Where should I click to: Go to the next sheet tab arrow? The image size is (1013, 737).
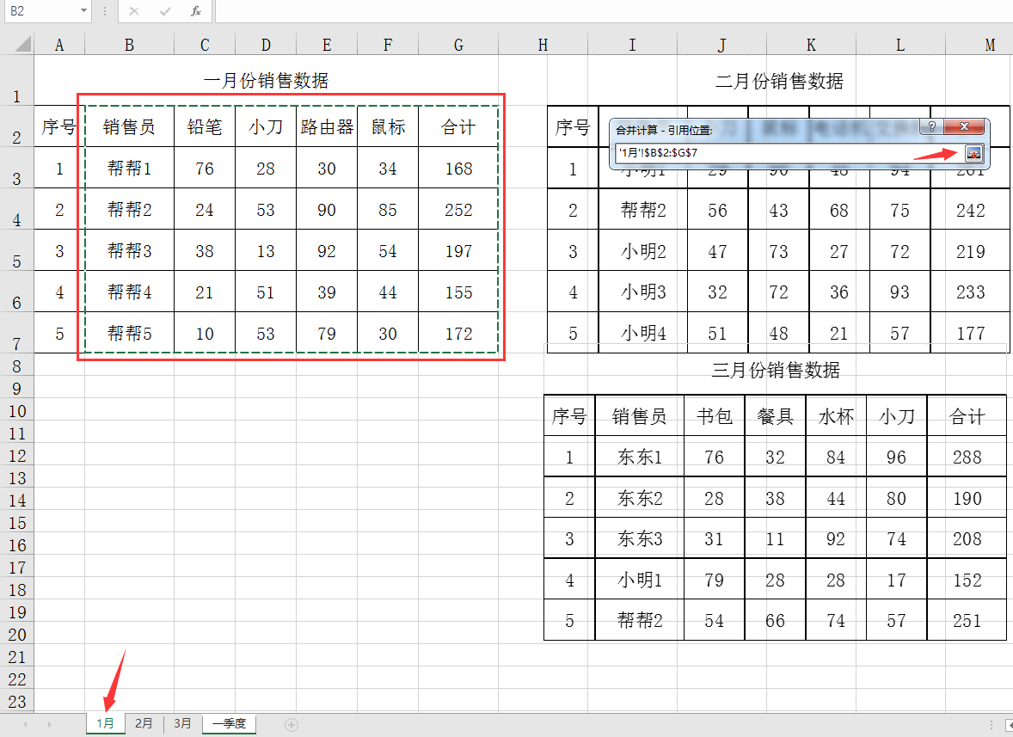49,725
